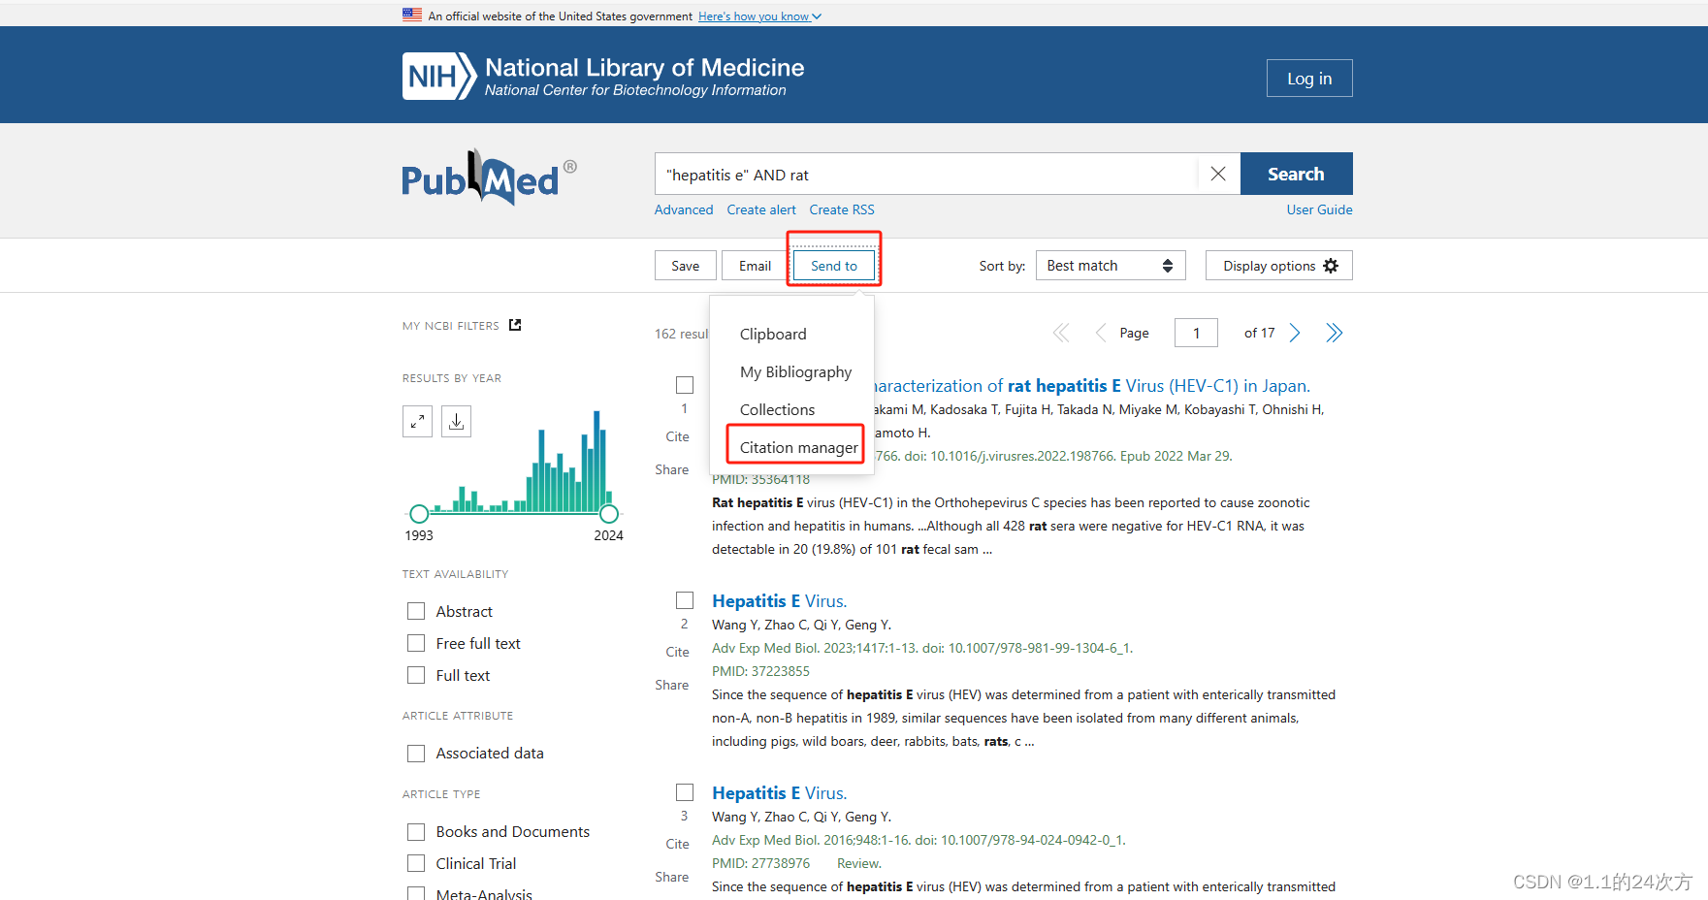Choose Citation manager in Send to menu
Image resolution: width=1708 pixels, height=900 pixels.
point(798,447)
